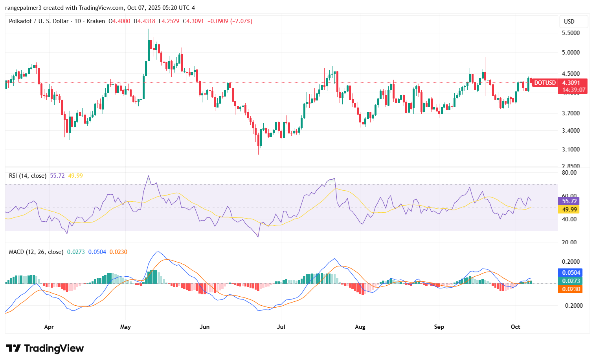This screenshot has height=363, width=595.
Task: Click the DOTUSD symbol tag on price axis
Action: coord(545,83)
